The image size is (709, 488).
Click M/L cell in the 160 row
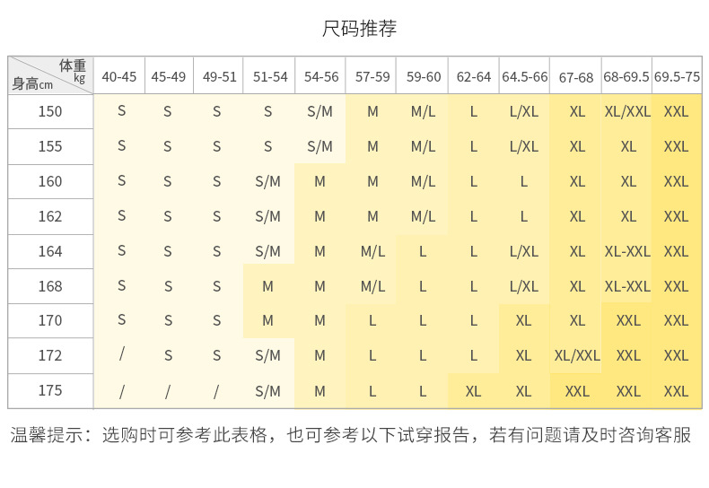424,181
